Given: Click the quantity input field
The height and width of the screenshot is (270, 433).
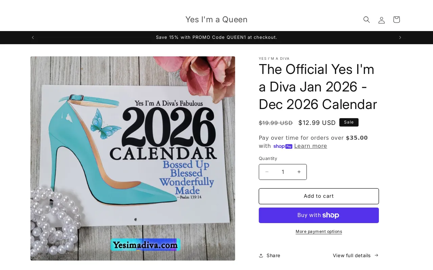Looking at the screenshot, I should [283, 172].
